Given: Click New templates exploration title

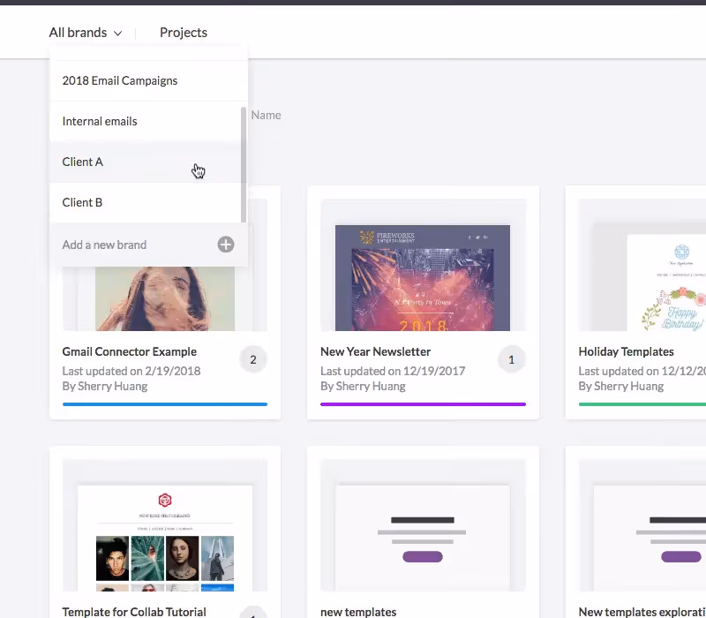Looking at the screenshot, I should pyautogui.click(x=642, y=612).
